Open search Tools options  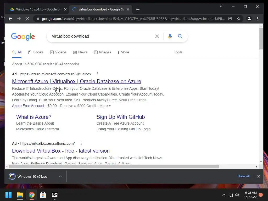[x=178, y=52]
